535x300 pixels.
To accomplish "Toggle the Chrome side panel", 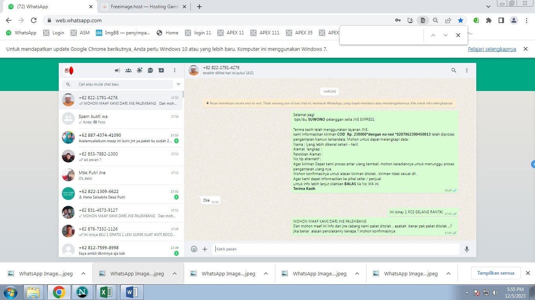I will tap(501, 20).
